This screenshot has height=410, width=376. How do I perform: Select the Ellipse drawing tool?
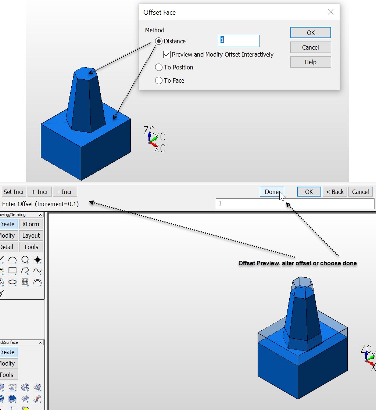12,283
